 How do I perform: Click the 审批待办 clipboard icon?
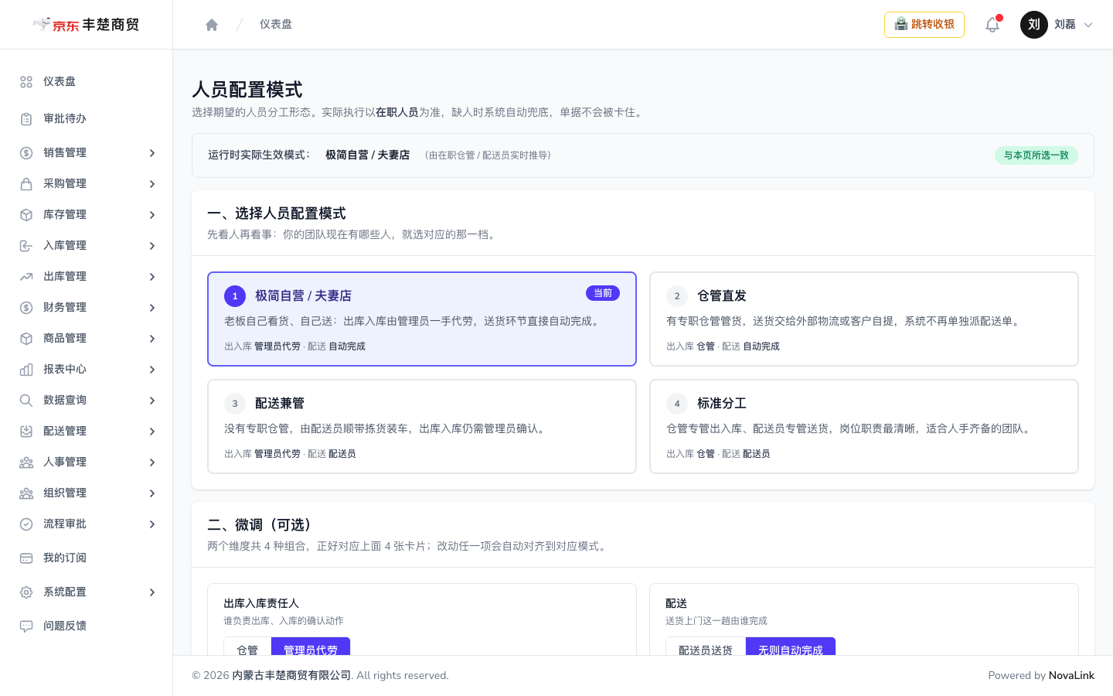click(26, 119)
